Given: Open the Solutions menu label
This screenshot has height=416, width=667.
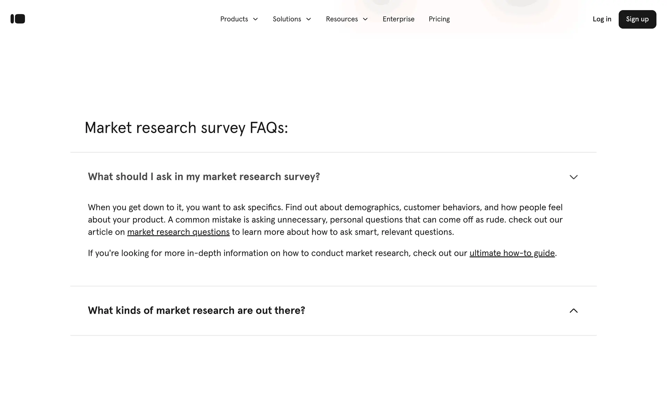Looking at the screenshot, I should click(287, 19).
